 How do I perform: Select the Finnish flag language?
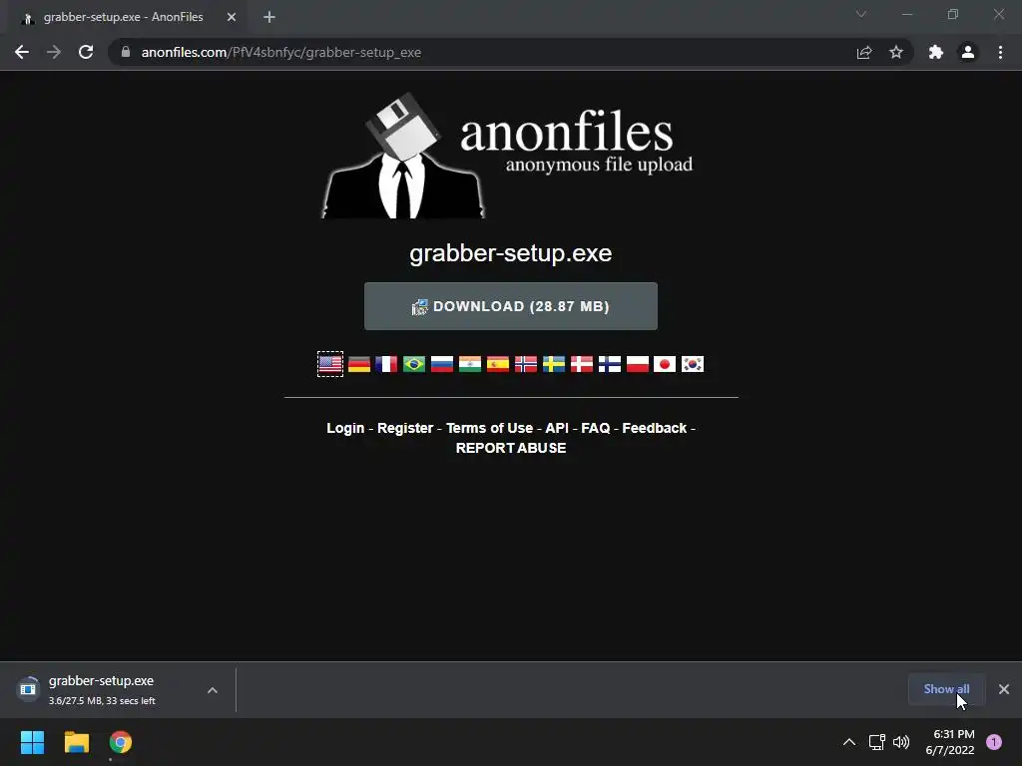[x=610, y=364]
